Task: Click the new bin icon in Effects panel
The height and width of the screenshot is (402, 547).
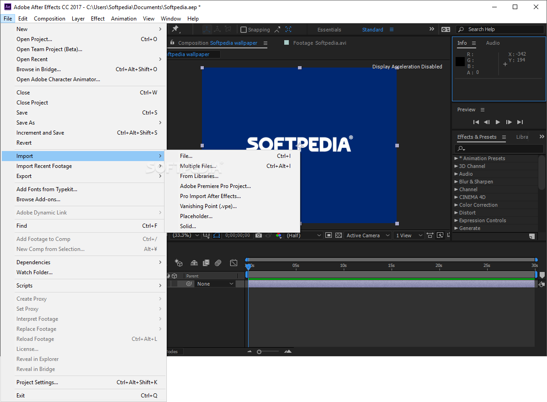Action: [x=531, y=236]
